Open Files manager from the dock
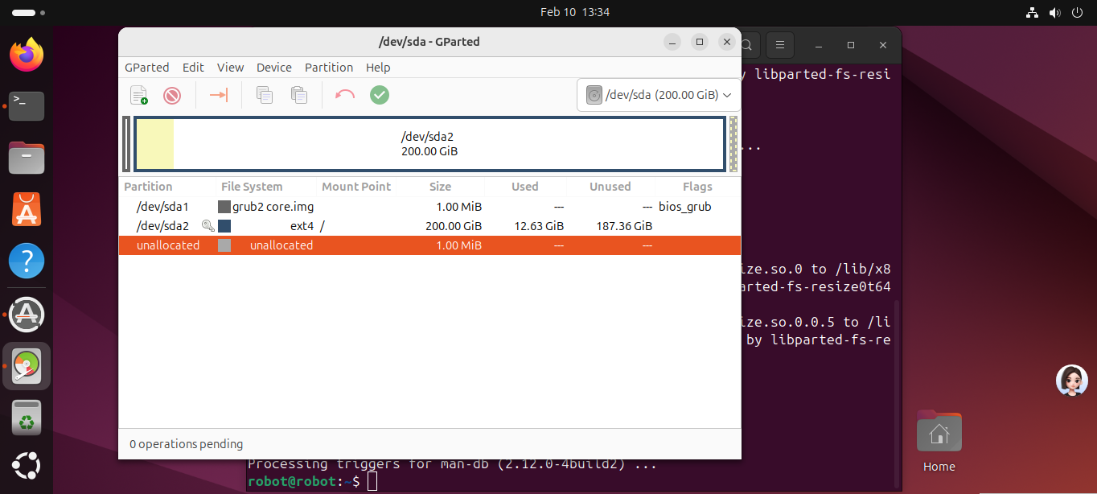This screenshot has width=1097, height=494. coord(27,158)
